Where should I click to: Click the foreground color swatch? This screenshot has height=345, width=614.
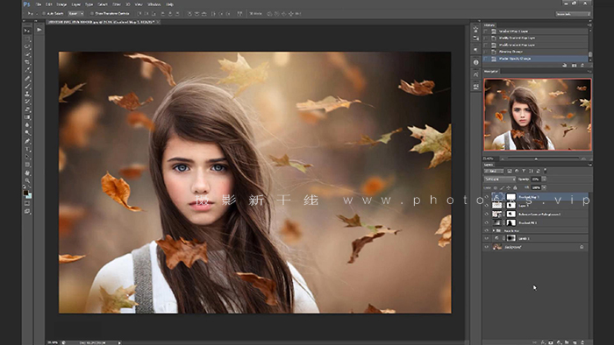25,193
